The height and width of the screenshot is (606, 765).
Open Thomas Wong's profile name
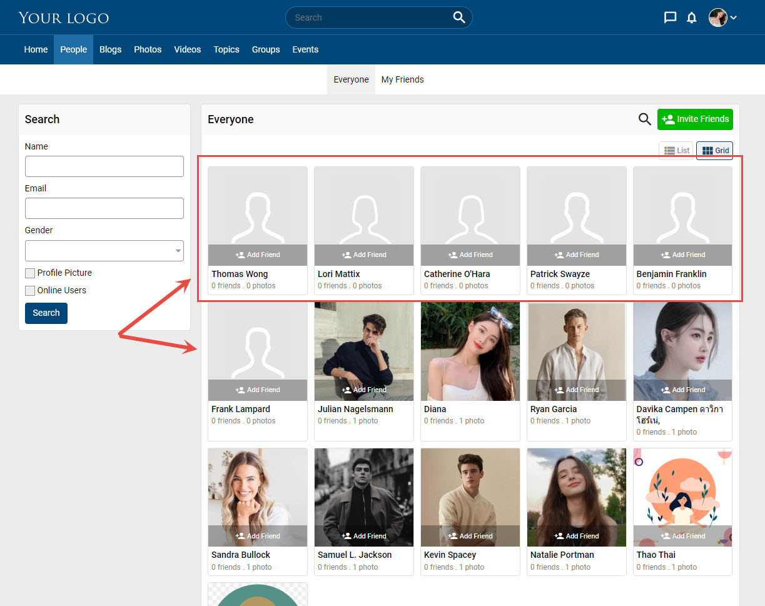240,274
